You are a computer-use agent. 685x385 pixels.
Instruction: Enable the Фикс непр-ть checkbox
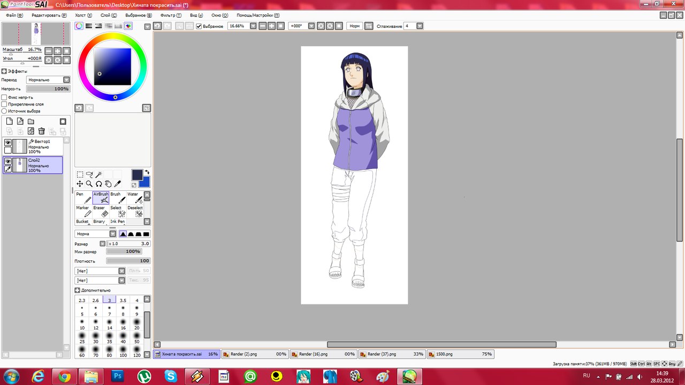[4, 97]
